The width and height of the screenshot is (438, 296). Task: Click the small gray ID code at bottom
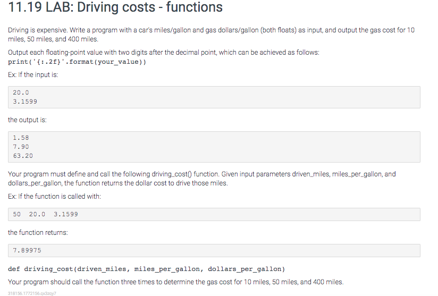click(32, 293)
